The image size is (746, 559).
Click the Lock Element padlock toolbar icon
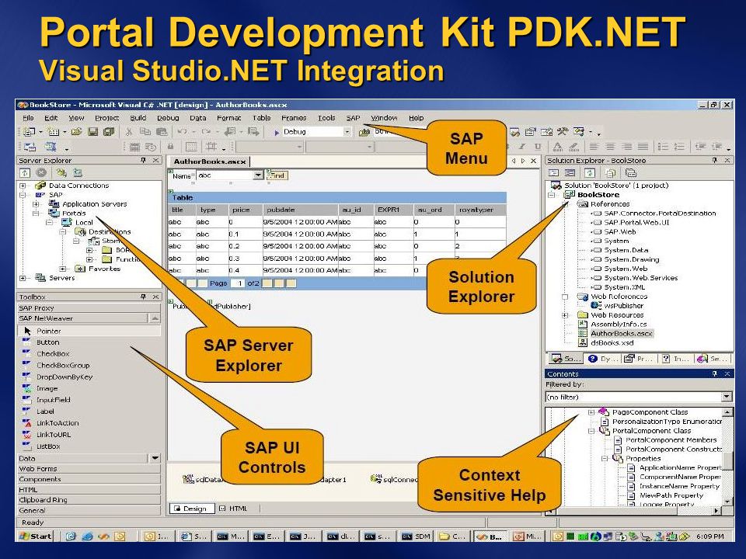170,147
